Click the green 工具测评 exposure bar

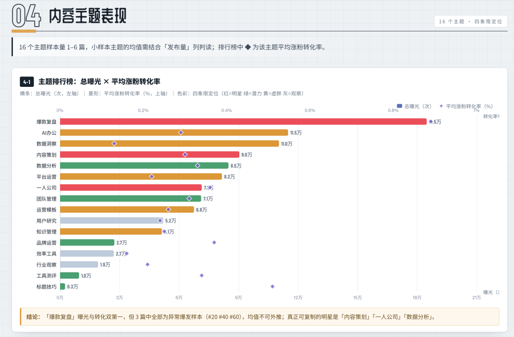69,276
